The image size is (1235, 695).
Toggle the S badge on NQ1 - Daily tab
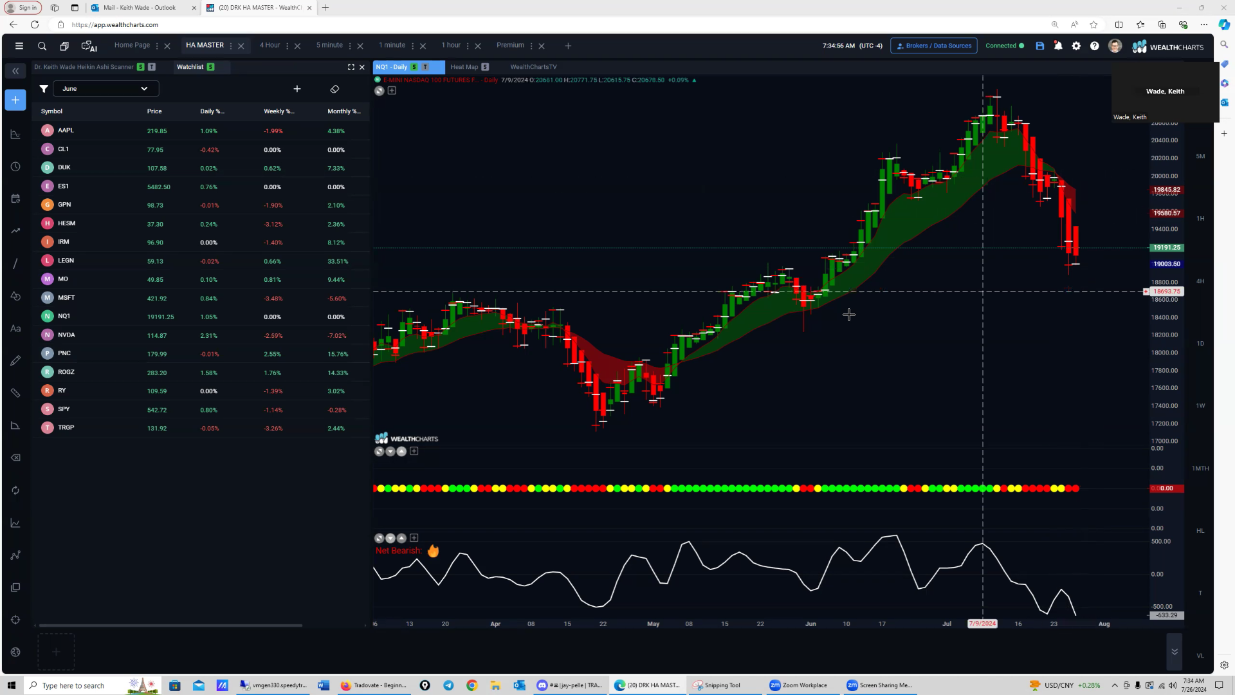414,67
